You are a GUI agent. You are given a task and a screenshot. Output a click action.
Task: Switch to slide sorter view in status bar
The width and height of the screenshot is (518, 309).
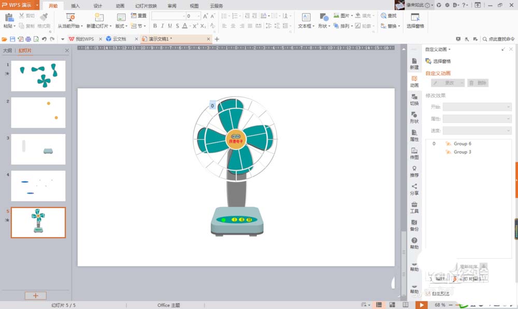[x=392, y=305]
